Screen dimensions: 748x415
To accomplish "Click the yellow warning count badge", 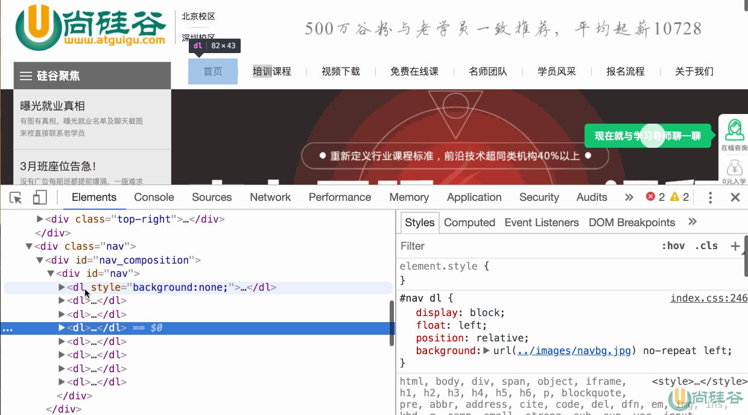I will click(680, 197).
